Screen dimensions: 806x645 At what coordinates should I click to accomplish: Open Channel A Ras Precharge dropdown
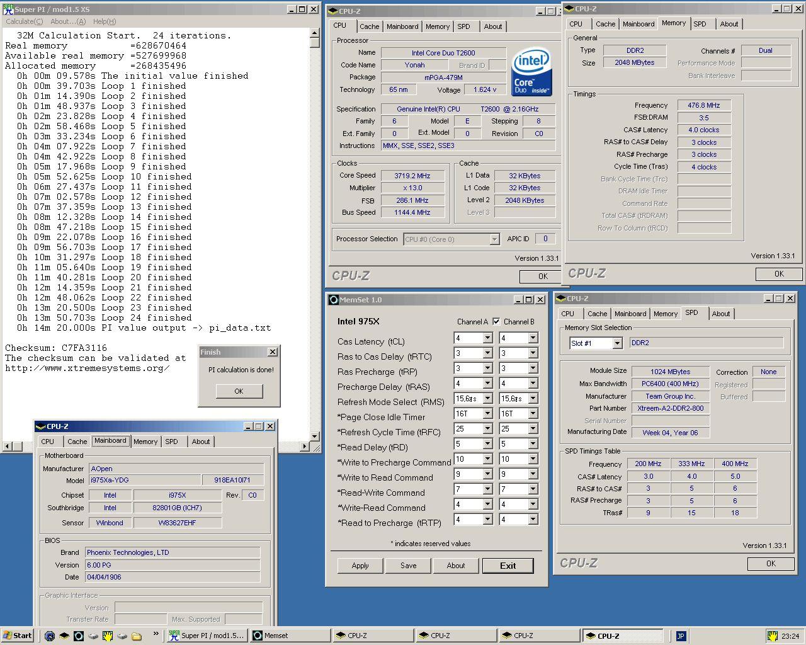click(487, 368)
